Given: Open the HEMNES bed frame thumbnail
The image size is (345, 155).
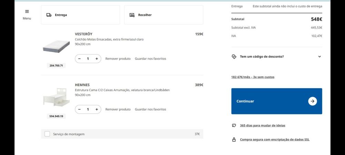Looking at the screenshot, I should pos(56,97).
